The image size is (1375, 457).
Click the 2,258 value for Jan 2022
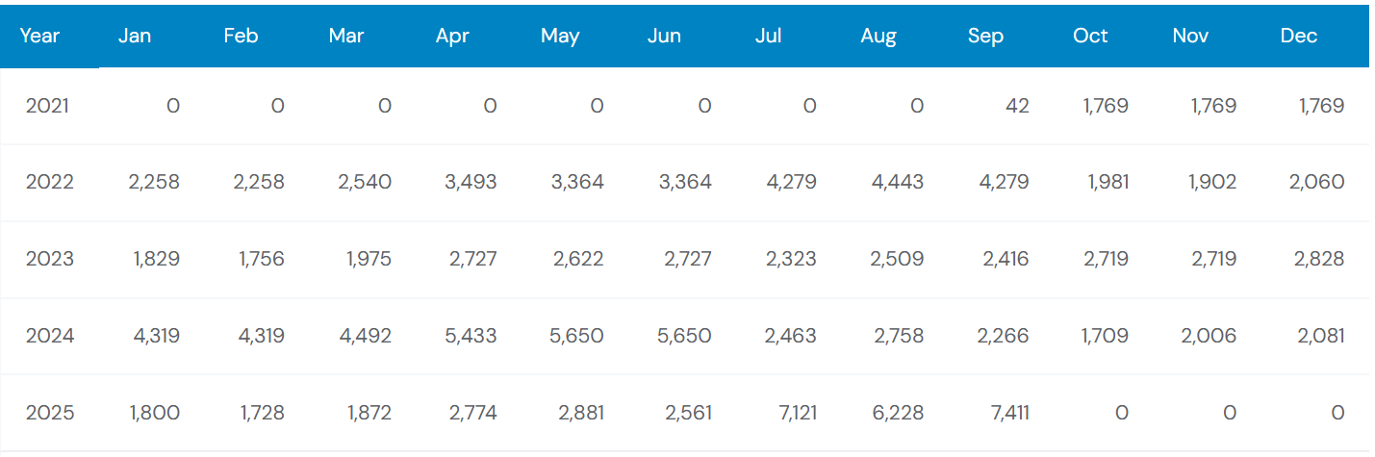coord(154,182)
